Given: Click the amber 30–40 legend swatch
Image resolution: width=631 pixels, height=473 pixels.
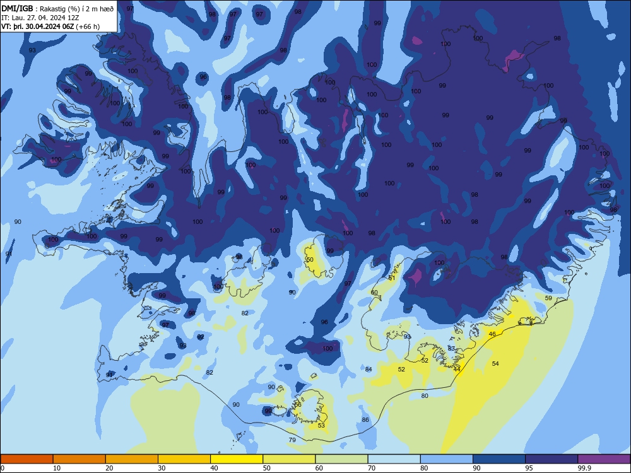Looking at the screenshot, I should (184, 459).
